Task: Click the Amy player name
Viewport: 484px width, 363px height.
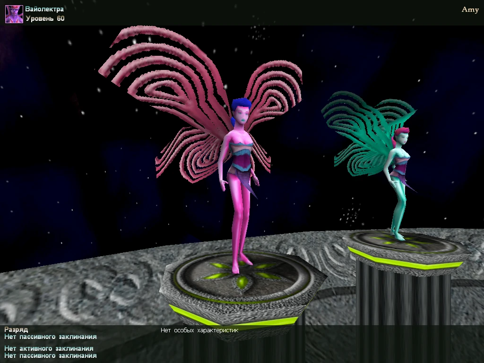Action: pyautogui.click(x=470, y=10)
